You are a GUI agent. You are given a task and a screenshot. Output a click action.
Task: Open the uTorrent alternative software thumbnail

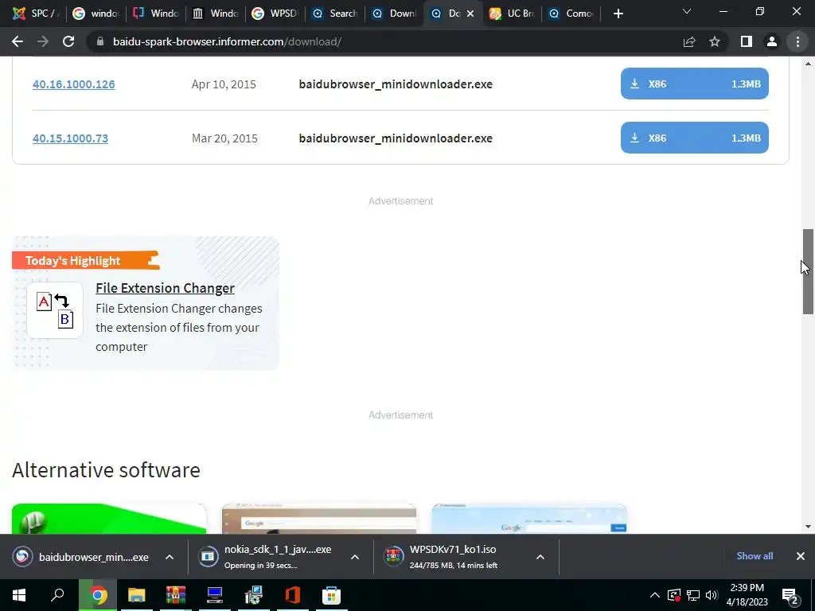click(109, 519)
